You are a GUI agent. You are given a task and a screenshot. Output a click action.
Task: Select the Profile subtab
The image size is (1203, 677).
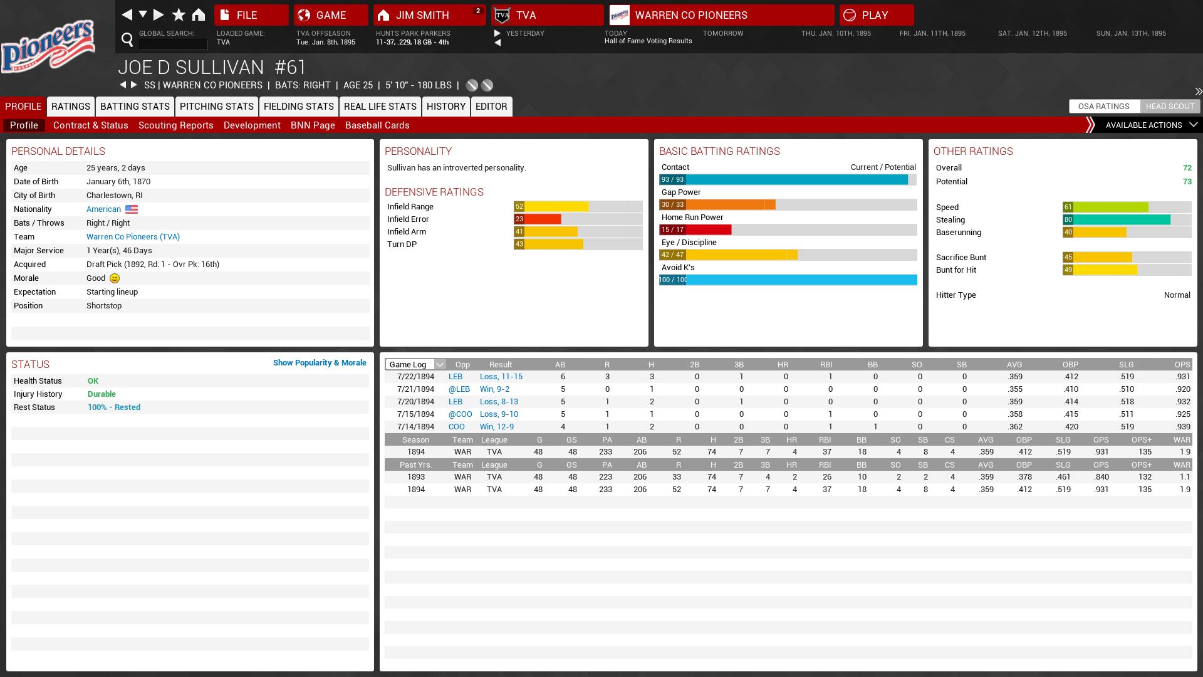pyautogui.click(x=24, y=125)
